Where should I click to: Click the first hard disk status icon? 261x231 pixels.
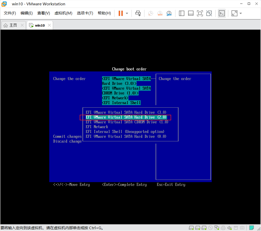pyautogui.click(x=191, y=228)
